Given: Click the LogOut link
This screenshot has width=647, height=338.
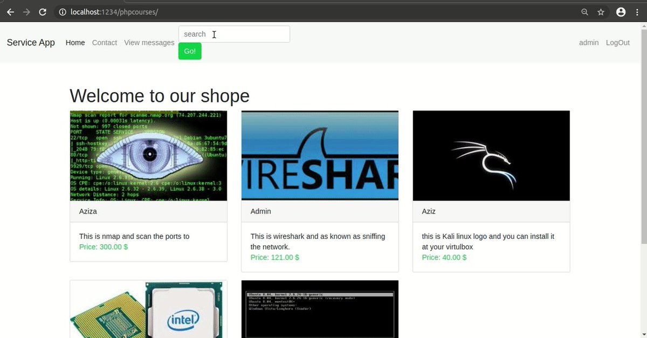Looking at the screenshot, I should coord(617,43).
